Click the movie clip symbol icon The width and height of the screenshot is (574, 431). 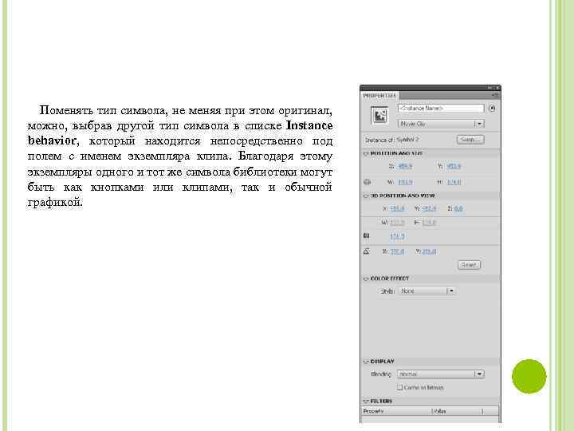[x=379, y=116]
